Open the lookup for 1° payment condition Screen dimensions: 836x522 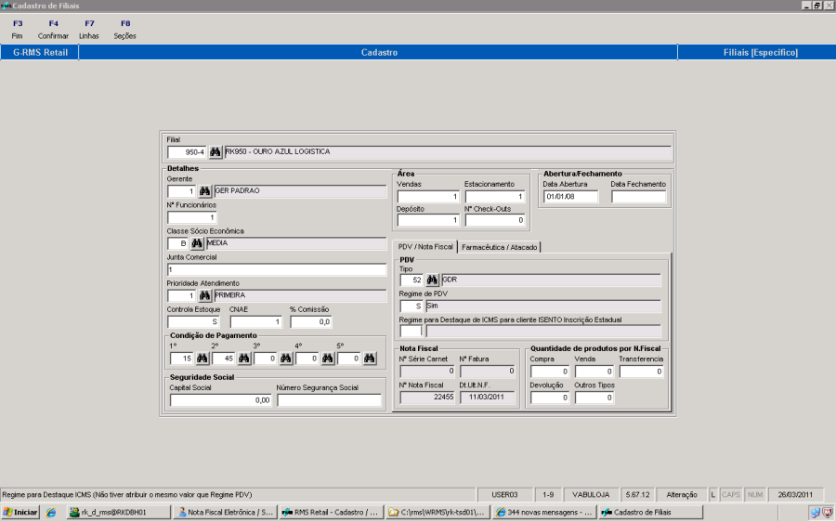[x=202, y=359]
